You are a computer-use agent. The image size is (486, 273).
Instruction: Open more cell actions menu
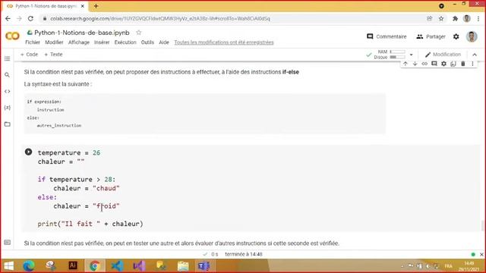coord(472,64)
